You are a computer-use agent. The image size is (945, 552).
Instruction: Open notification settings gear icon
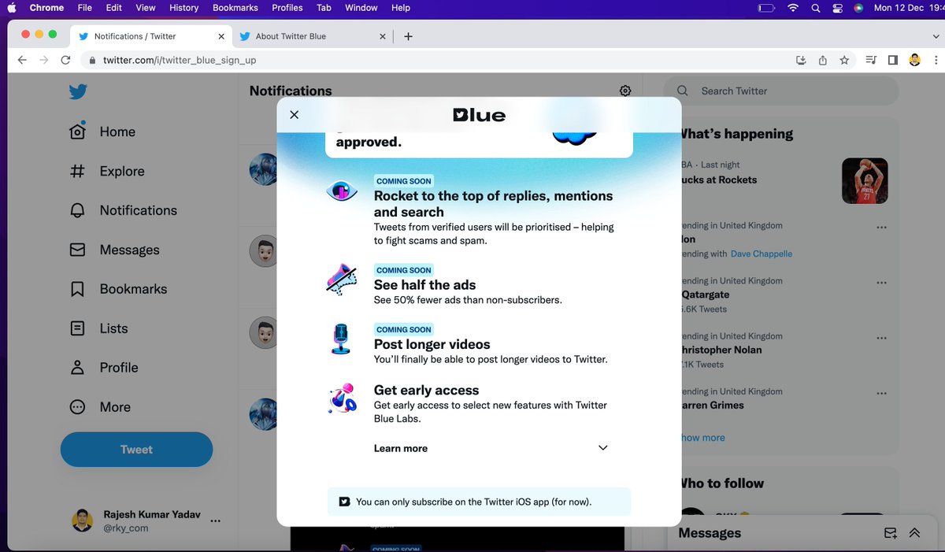(625, 91)
